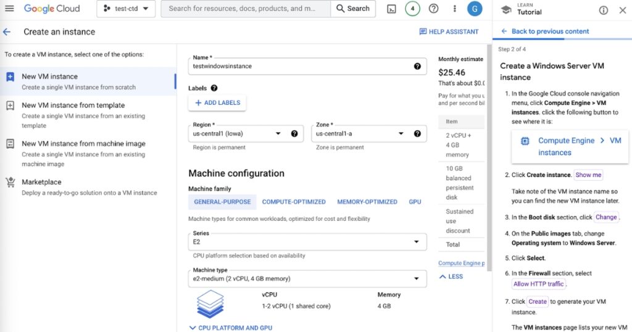Screen dimensions: 632x332
Task: Open the Zone dropdown
Action: click(x=401, y=133)
